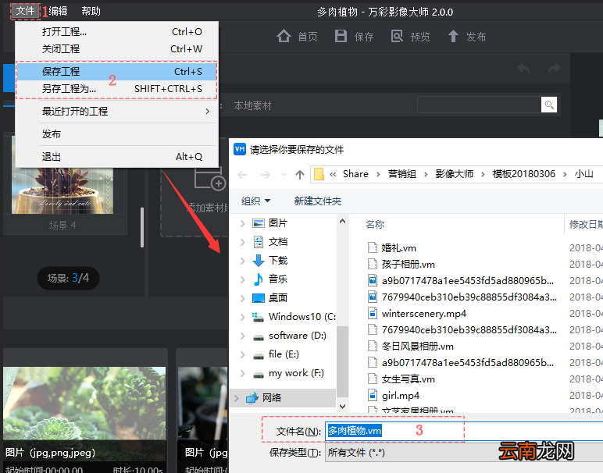
Task: Choose 打开工程... from the menu
Action: coord(117,31)
